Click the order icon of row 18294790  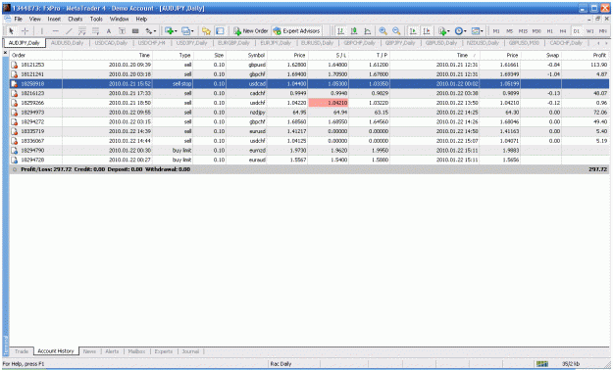pos(15,151)
